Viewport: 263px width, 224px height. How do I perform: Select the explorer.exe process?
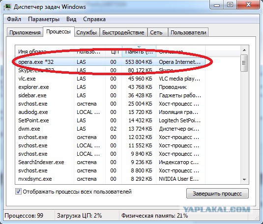click(111, 87)
